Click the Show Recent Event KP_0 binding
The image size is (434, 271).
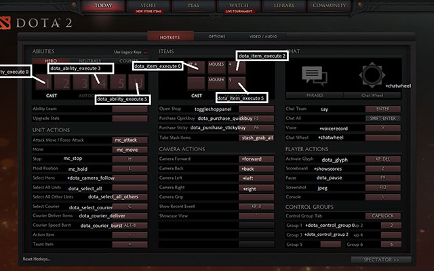pyautogui.click(x=256, y=206)
